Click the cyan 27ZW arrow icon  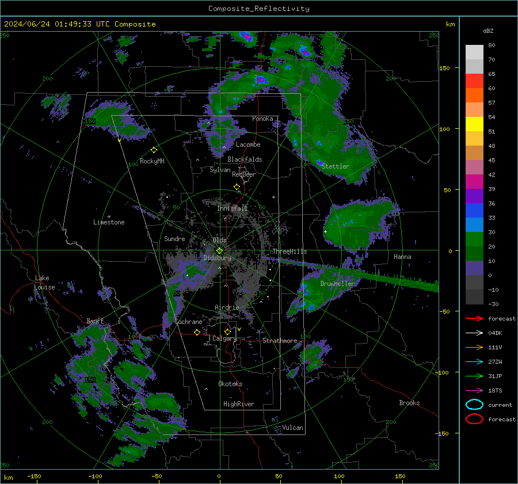tap(474, 362)
